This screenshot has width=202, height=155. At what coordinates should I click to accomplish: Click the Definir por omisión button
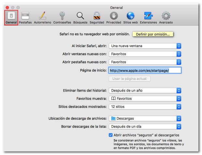(x=153, y=34)
